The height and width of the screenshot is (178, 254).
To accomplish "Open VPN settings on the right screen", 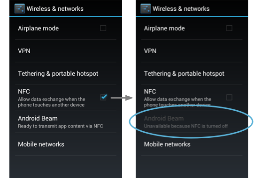I will point(192,51).
